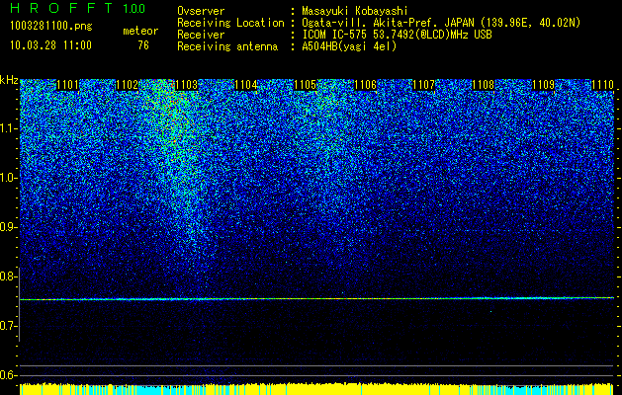Viewport: 622px width, 395px height.
Task: Click the 1109 time marker label
Action: coord(543,85)
